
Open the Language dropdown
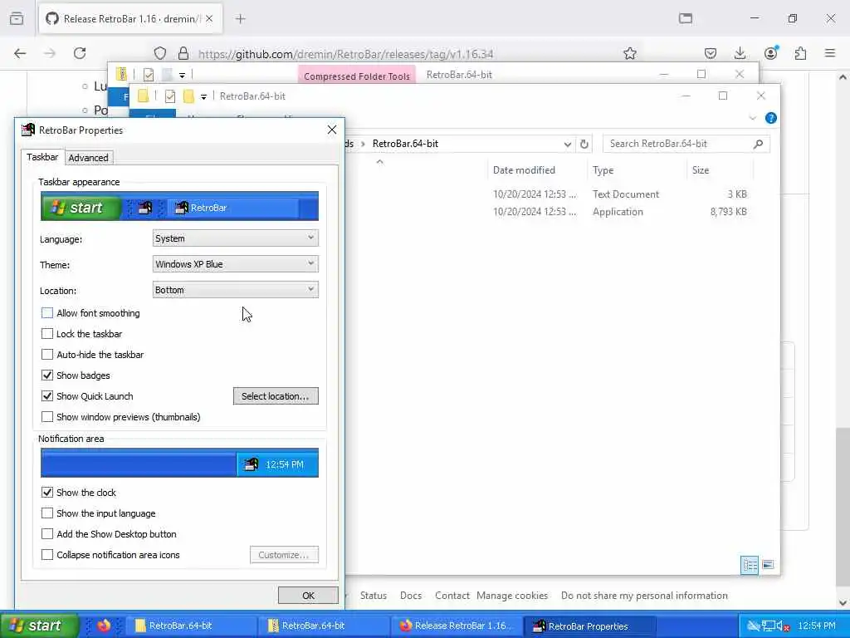click(x=235, y=238)
